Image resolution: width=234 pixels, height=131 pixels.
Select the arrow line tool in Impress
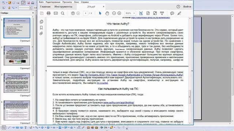13,127
